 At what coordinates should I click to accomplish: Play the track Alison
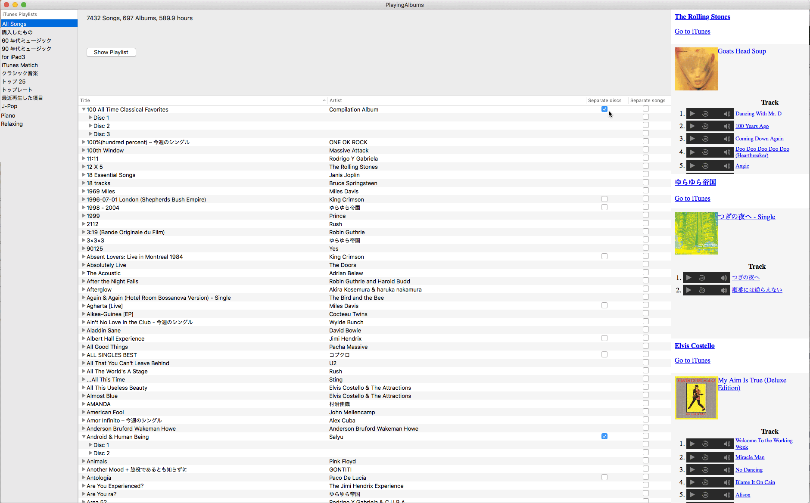[x=692, y=495]
